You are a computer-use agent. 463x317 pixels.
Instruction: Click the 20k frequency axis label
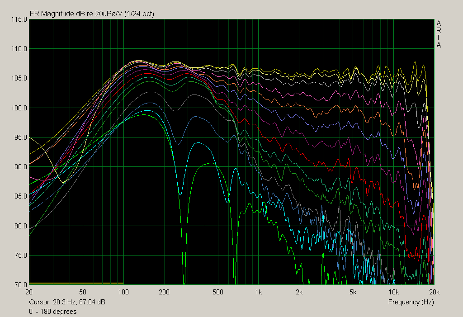tap(435, 292)
